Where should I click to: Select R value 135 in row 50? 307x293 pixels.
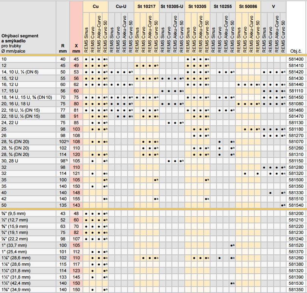click(63, 205)
